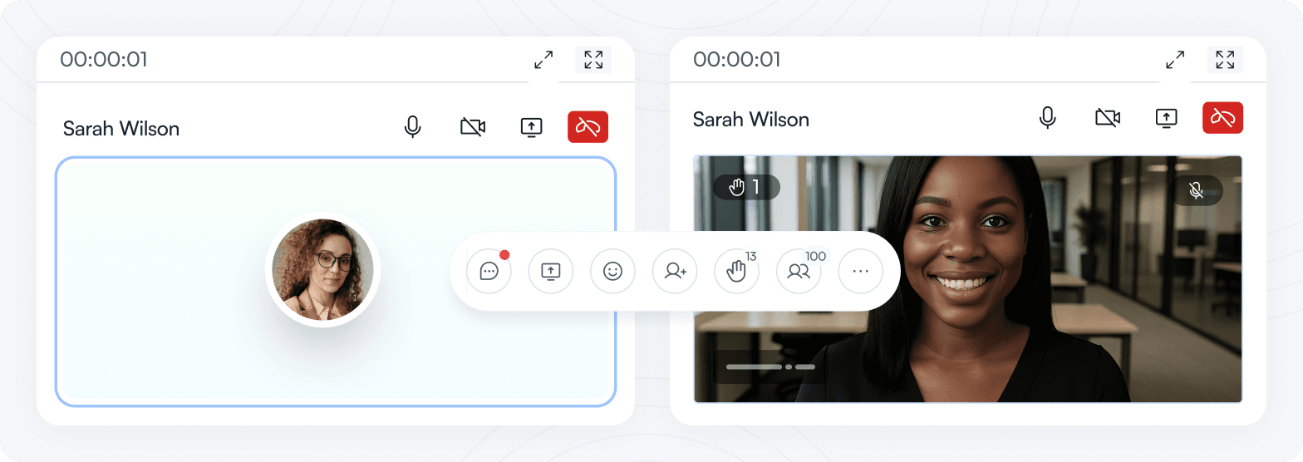Screen dimensions: 1303x462
Task: Mute microphone in right call panel
Action: (x=1048, y=118)
